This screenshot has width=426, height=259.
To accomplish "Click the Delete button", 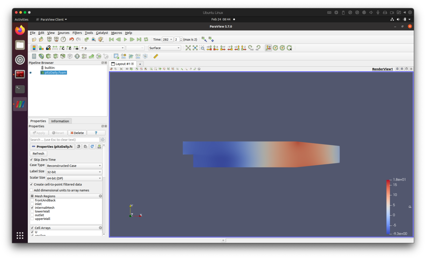I will click(x=77, y=133).
